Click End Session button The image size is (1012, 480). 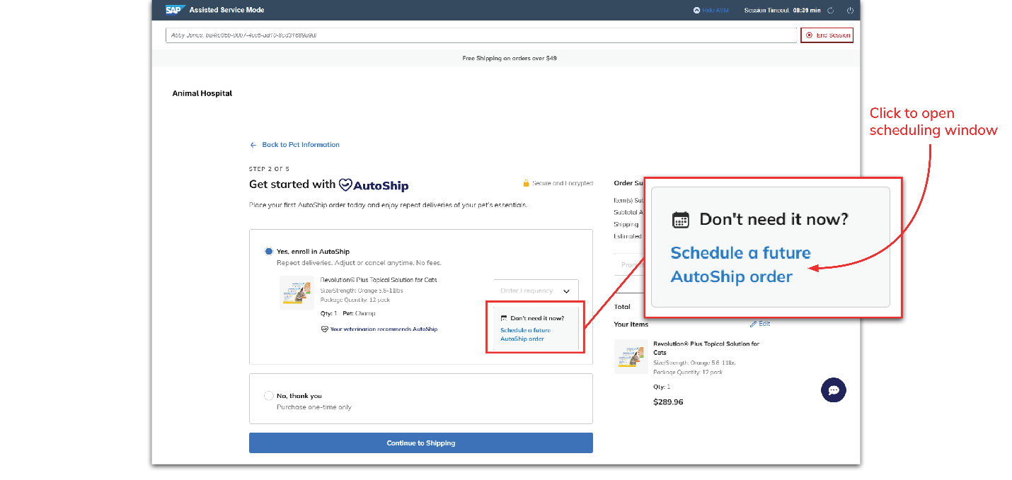(827, 35)
